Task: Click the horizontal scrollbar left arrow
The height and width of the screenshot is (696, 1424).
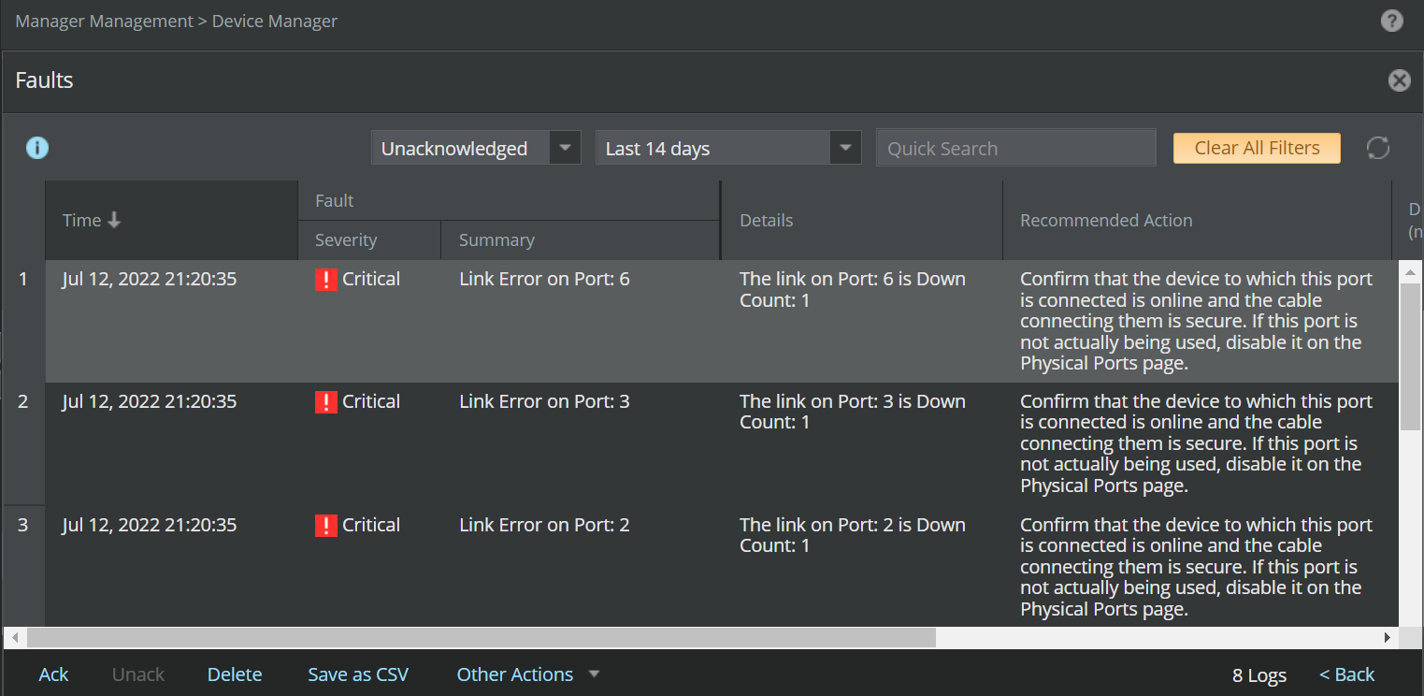Action: [x=14, y=637]
